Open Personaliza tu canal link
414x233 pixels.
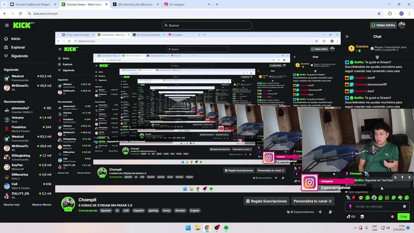(312, 201)
